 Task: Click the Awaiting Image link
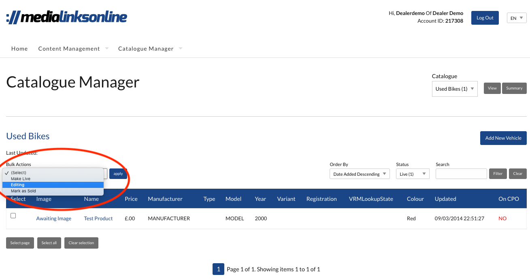tap(53, 218)
